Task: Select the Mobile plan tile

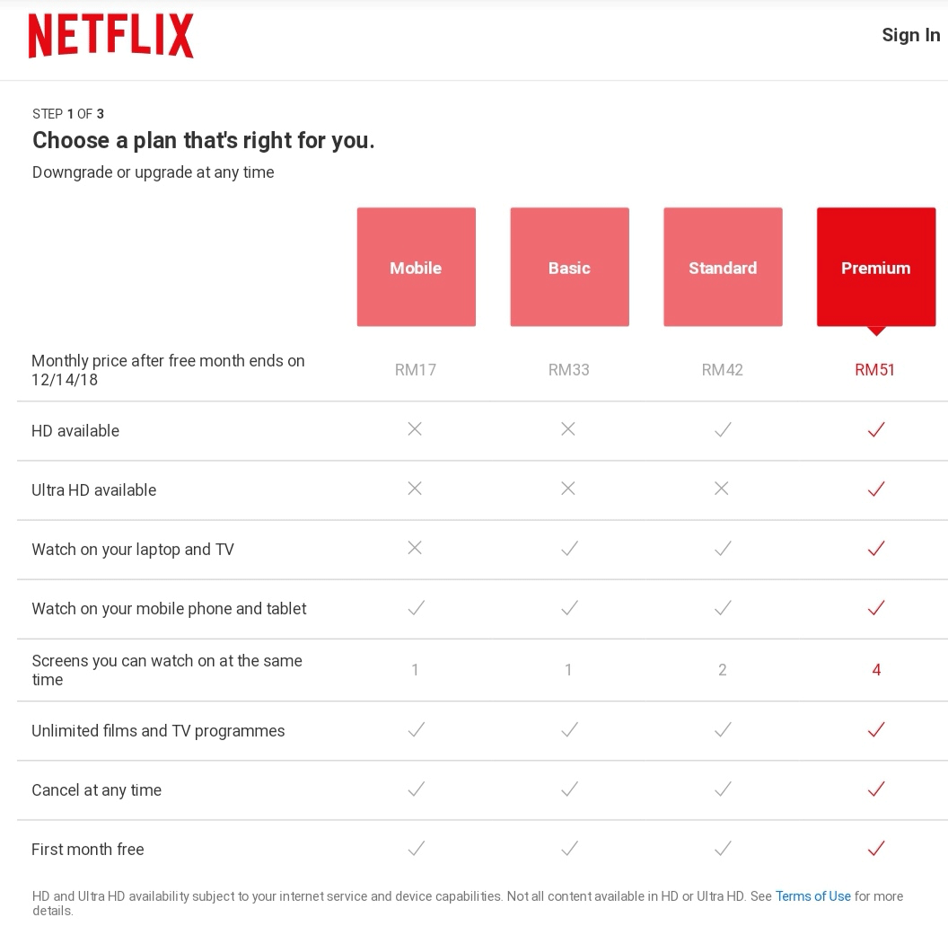Action: (x=416, y=268)
